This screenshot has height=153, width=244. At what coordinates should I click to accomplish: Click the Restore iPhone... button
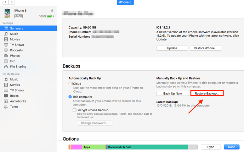pyautogui.click(x=205, y=48)
